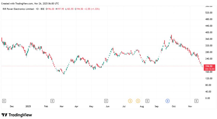217x119 pixels.
Task: Select the earnings marker above the Jun label
Action: 106,101
